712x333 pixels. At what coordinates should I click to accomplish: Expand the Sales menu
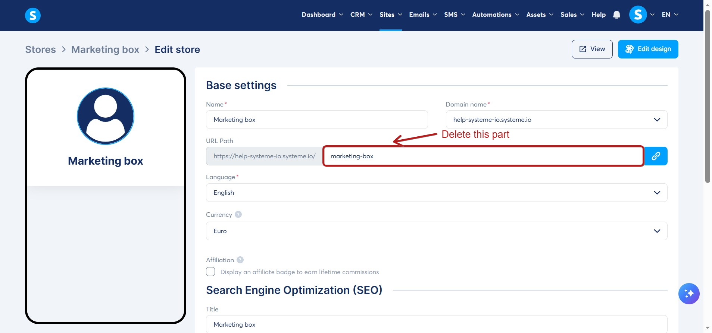[x=572, y=15]
